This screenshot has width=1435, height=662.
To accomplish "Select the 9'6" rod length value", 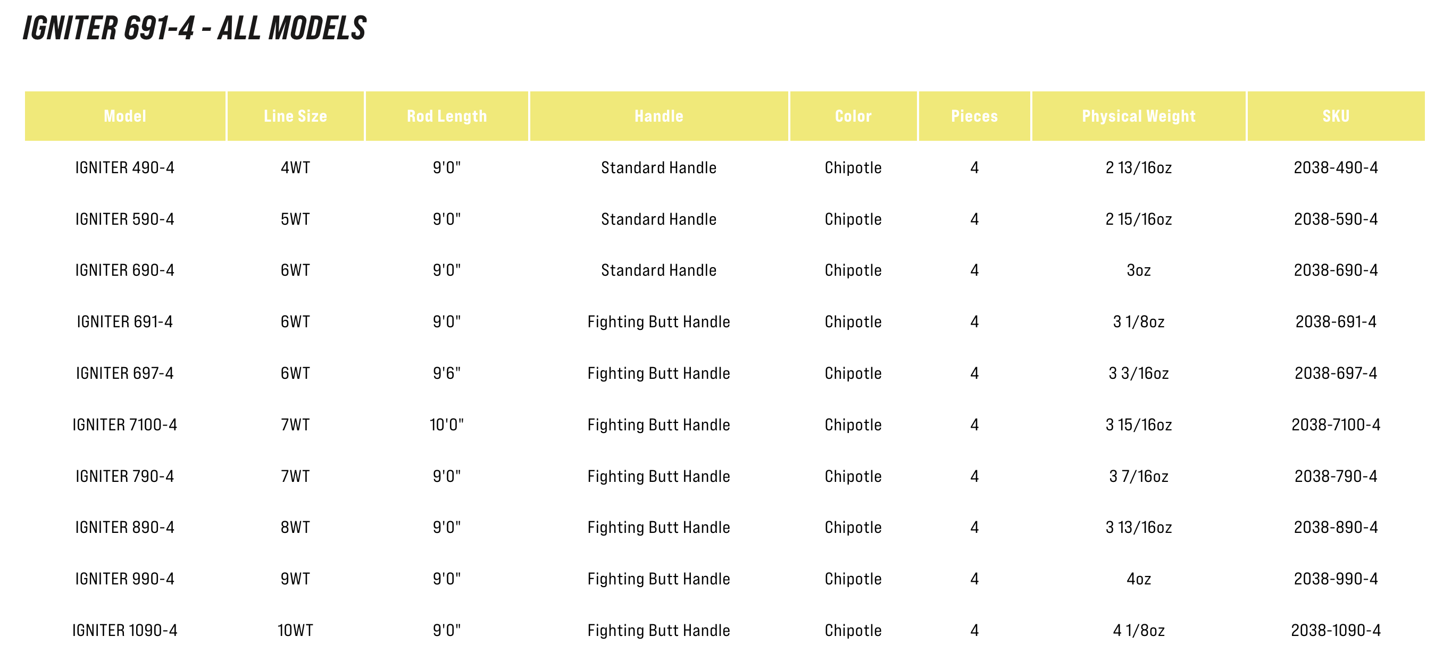I will point(446,374).
